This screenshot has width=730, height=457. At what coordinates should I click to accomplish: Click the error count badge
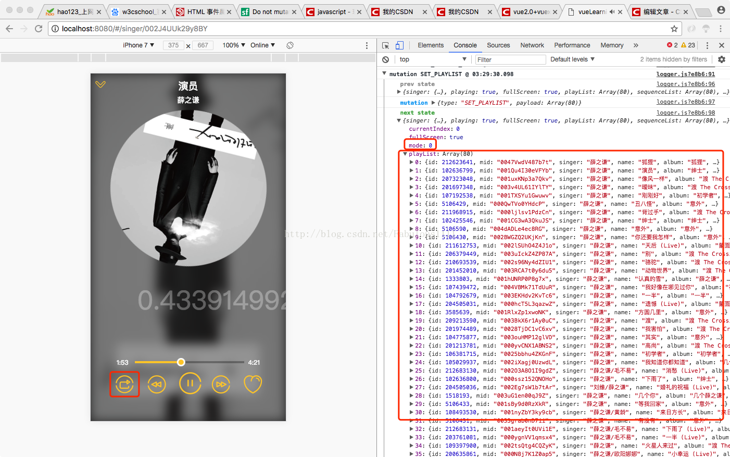(672, 45)
